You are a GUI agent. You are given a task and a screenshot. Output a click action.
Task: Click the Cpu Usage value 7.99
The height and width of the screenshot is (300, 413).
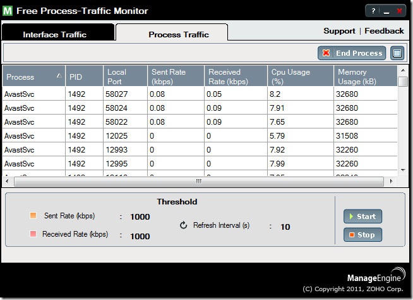coord(277,164)
